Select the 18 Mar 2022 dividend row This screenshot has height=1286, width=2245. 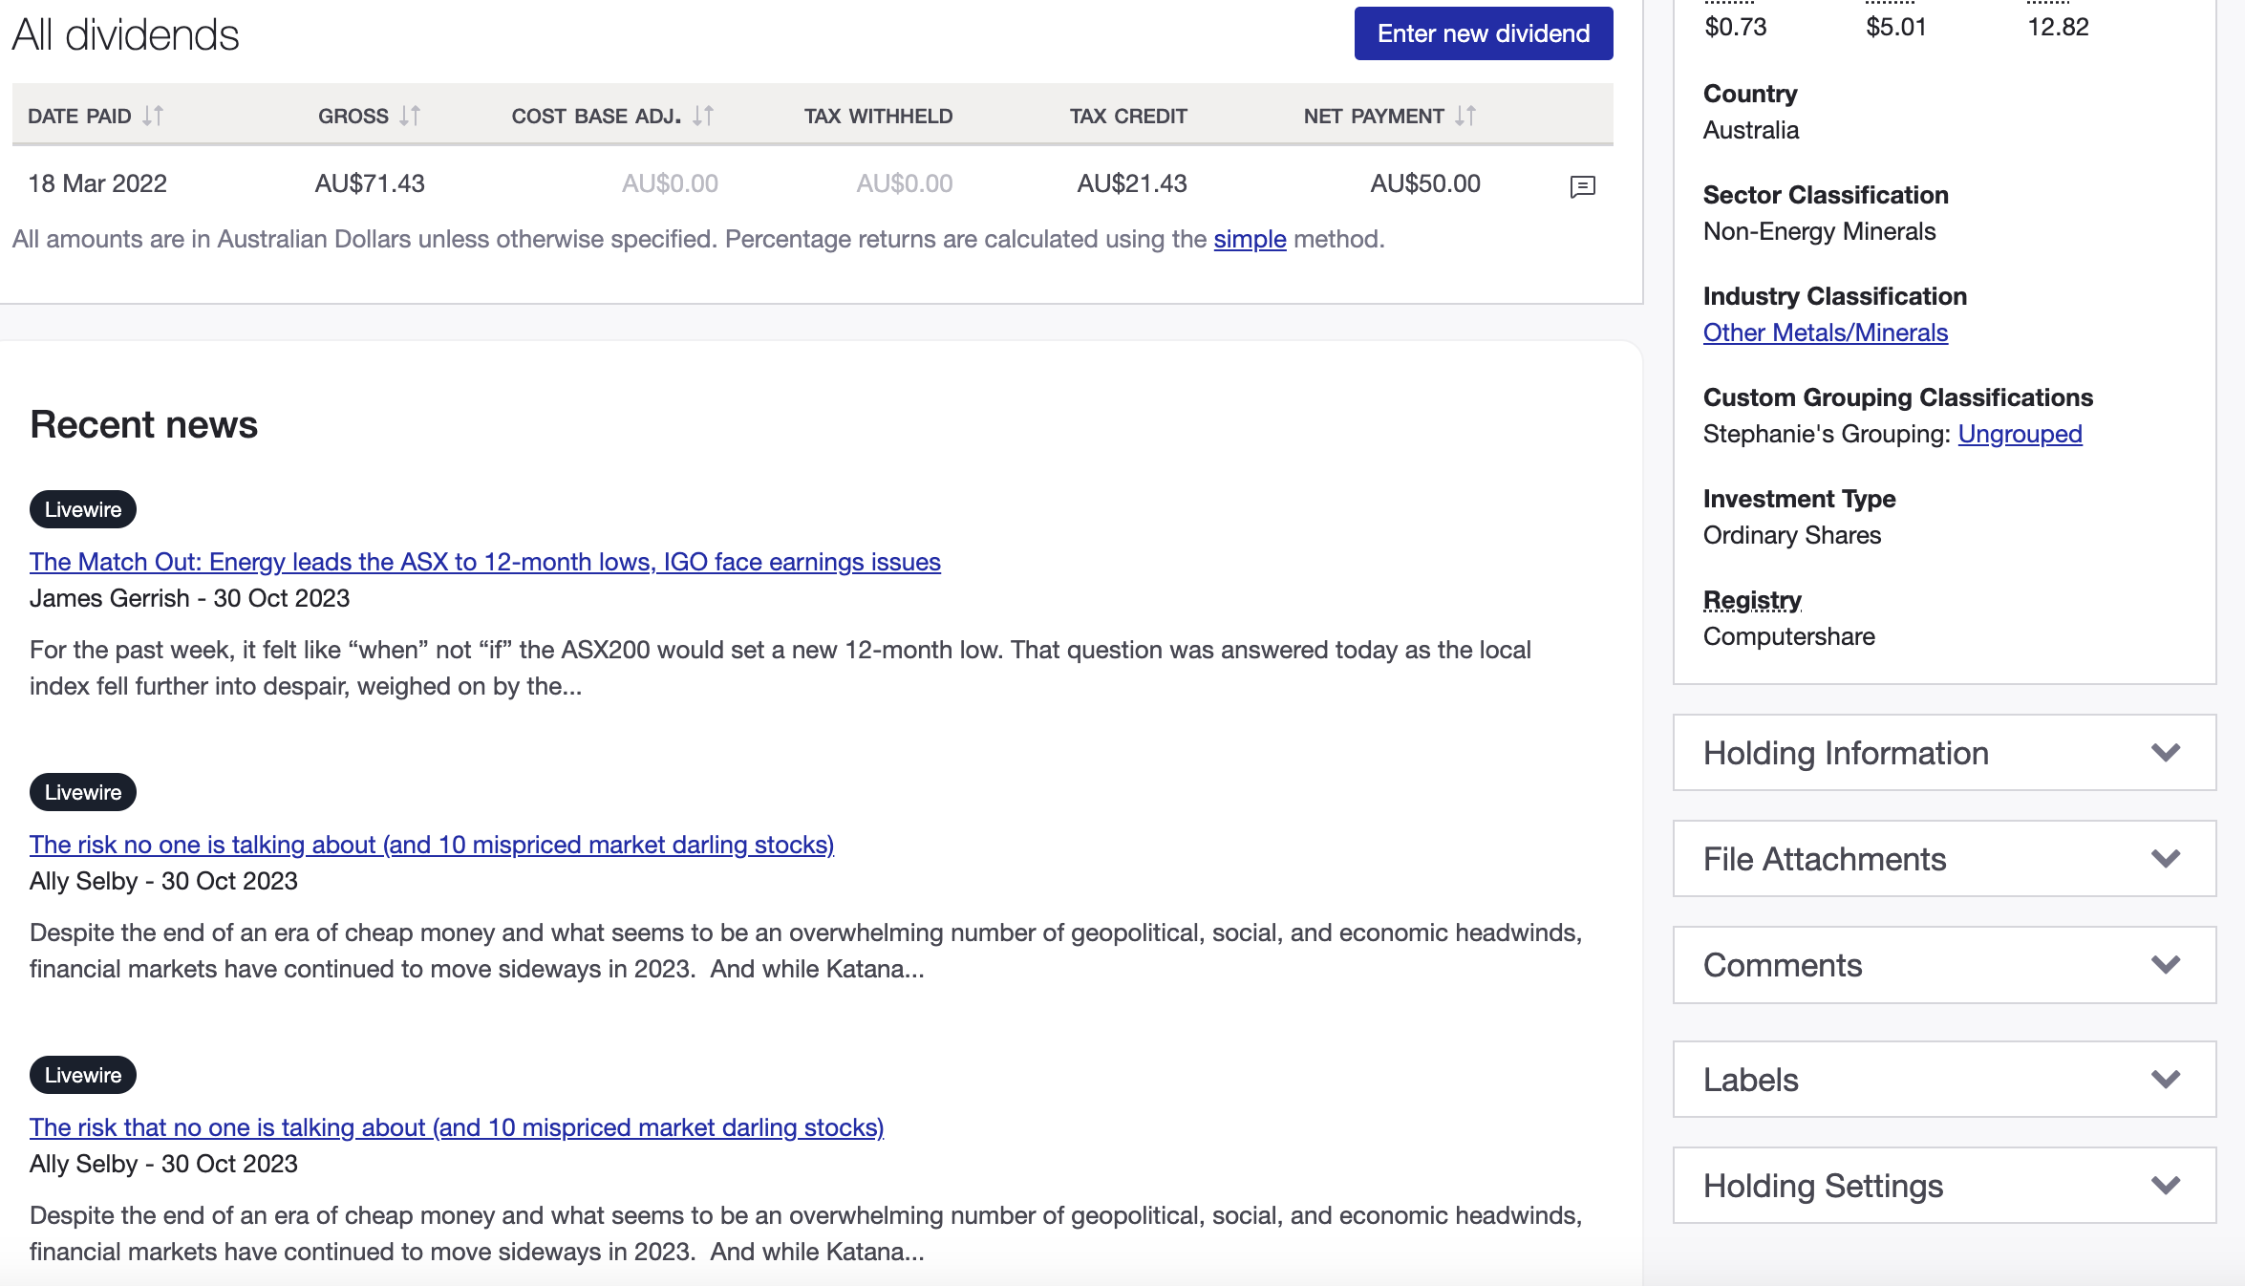[x=97, y=183]
